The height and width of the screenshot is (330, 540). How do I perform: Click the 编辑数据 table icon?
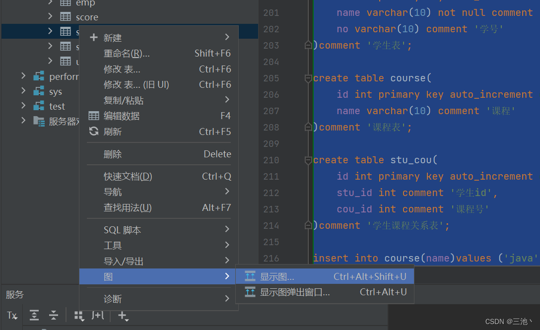94,116
